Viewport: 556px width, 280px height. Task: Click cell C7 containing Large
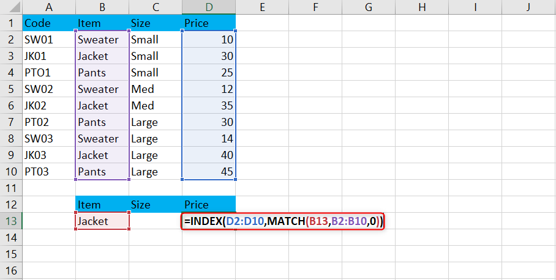tap(156, 122)
